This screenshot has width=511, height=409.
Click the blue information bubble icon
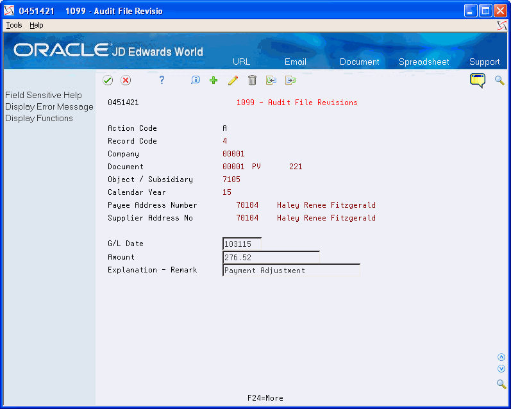[195, 80]
